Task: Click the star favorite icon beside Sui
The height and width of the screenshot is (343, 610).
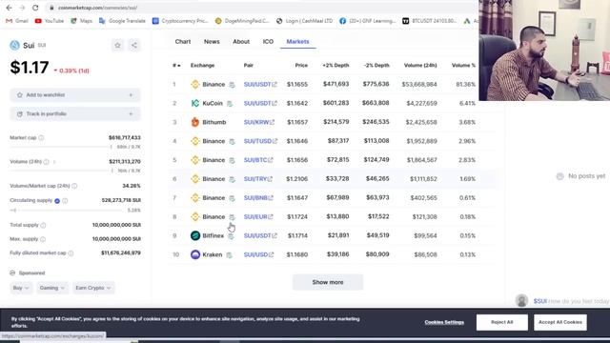Action: point(117,46)
